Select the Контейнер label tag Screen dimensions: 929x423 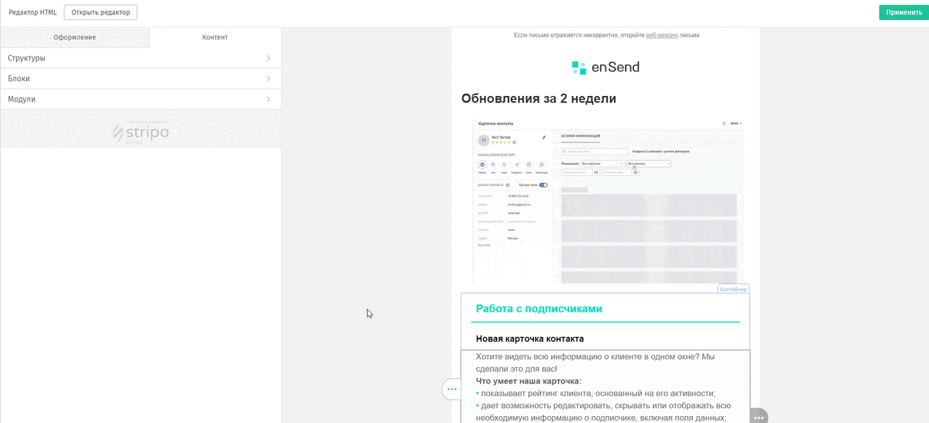[733, 289]
